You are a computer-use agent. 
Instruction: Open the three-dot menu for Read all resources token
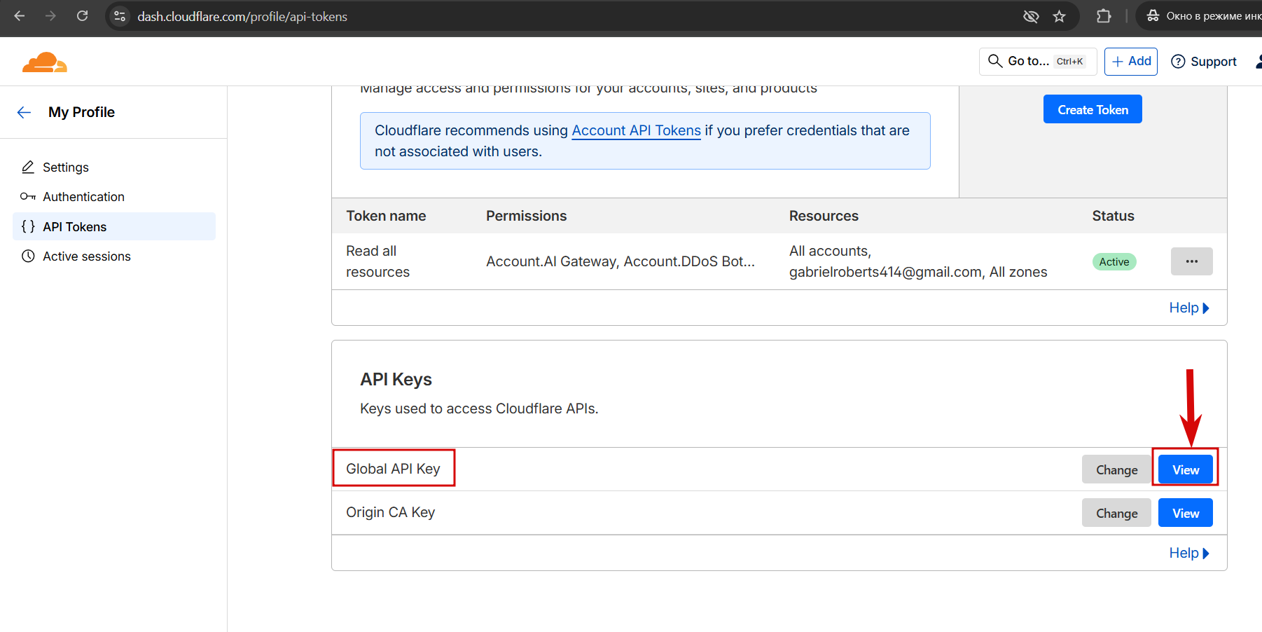coord(1191,261)
